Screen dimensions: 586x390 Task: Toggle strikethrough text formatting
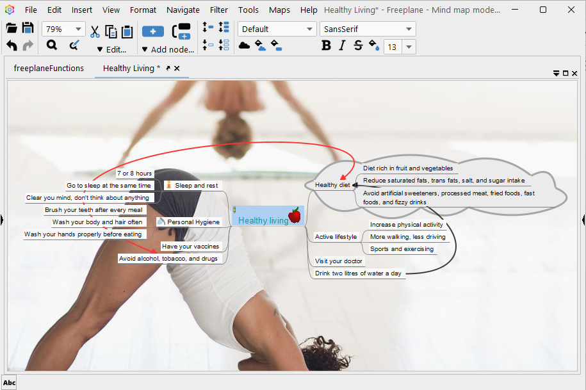click(x=358, y=45)
